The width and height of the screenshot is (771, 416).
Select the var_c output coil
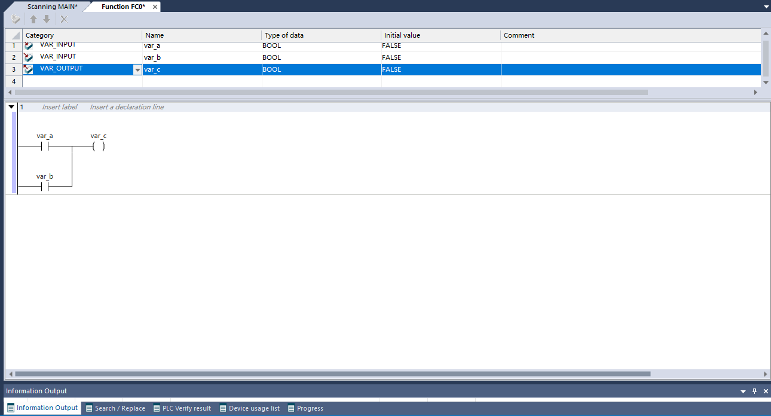coord(99,146)
